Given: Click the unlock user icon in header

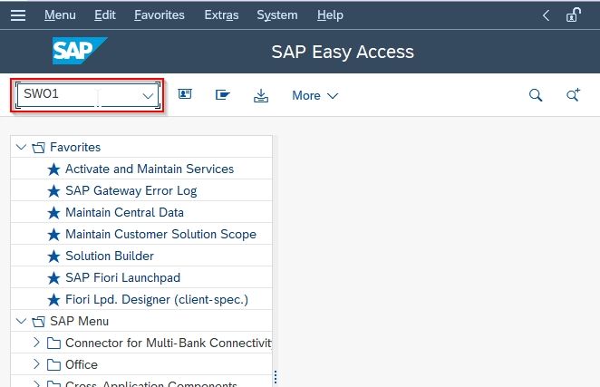Looking at the screenshot, I should pos(573,15).
